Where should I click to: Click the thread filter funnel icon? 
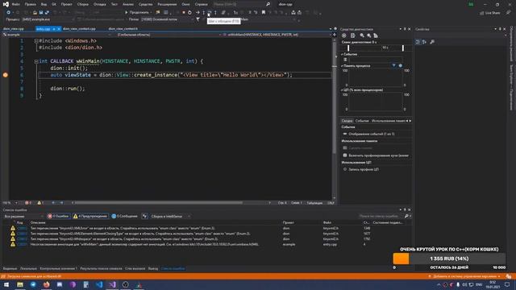coord(198,19)
